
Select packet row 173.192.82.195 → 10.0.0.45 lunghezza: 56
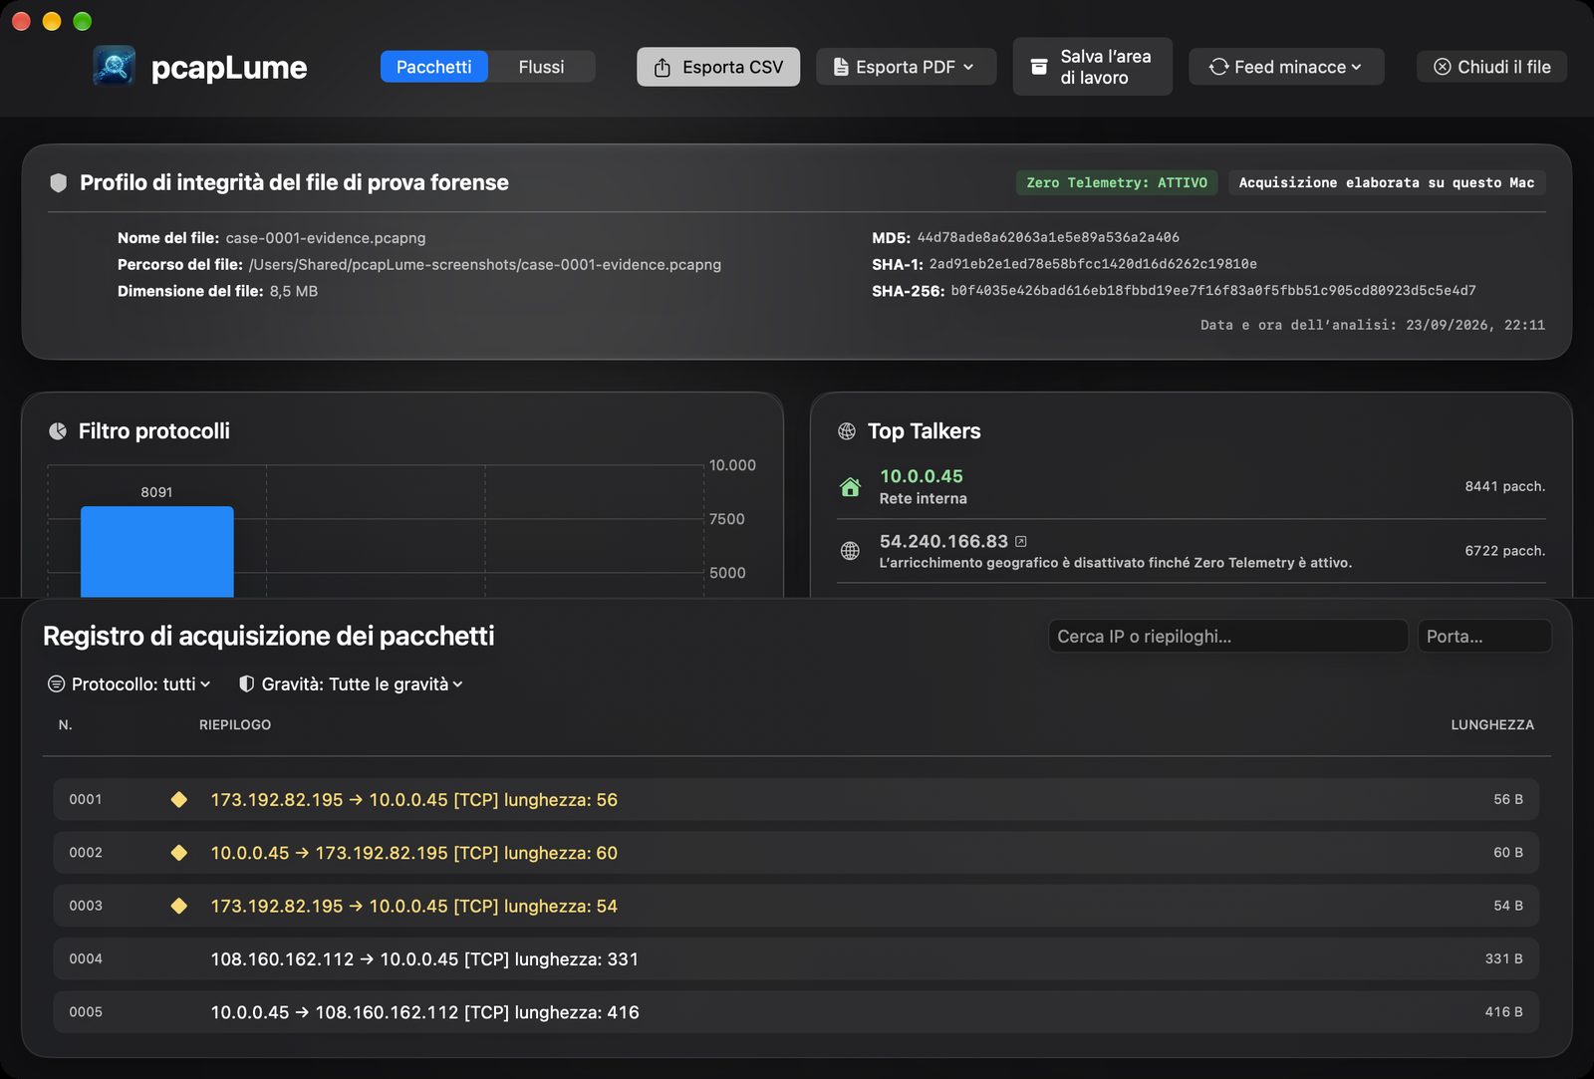point(796,799)
